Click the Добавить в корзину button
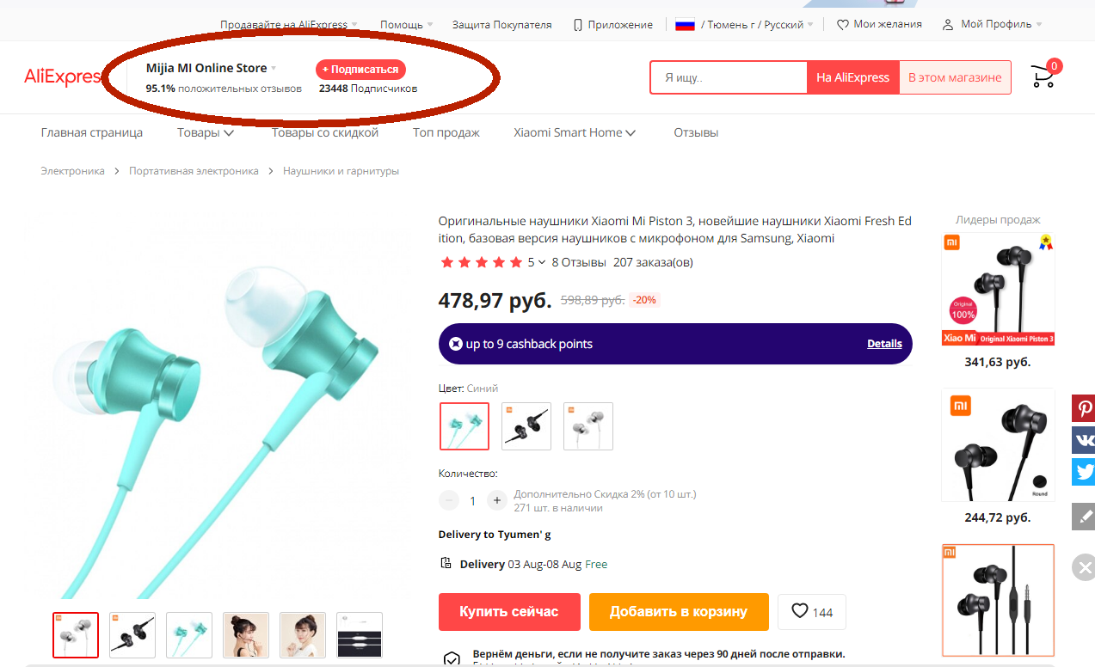This screenshot has width=1095, height=667. coord(679,612)
